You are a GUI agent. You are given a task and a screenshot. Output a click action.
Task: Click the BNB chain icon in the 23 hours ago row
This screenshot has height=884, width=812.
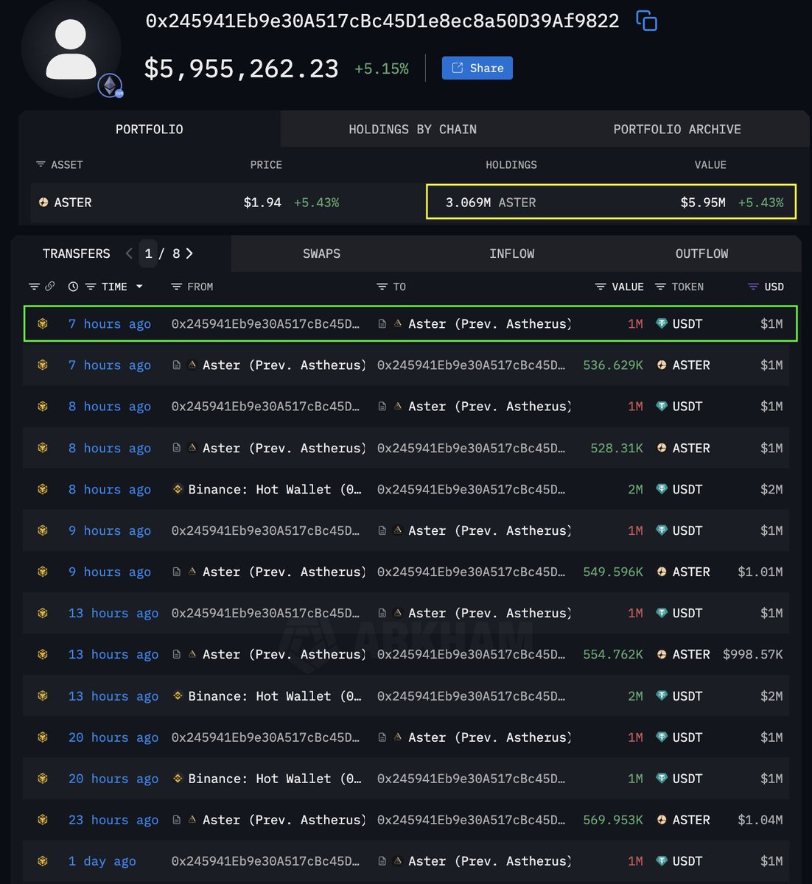point(43,820)
